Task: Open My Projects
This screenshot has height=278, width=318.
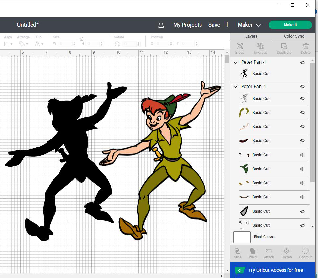Action: tap(187, 25)
